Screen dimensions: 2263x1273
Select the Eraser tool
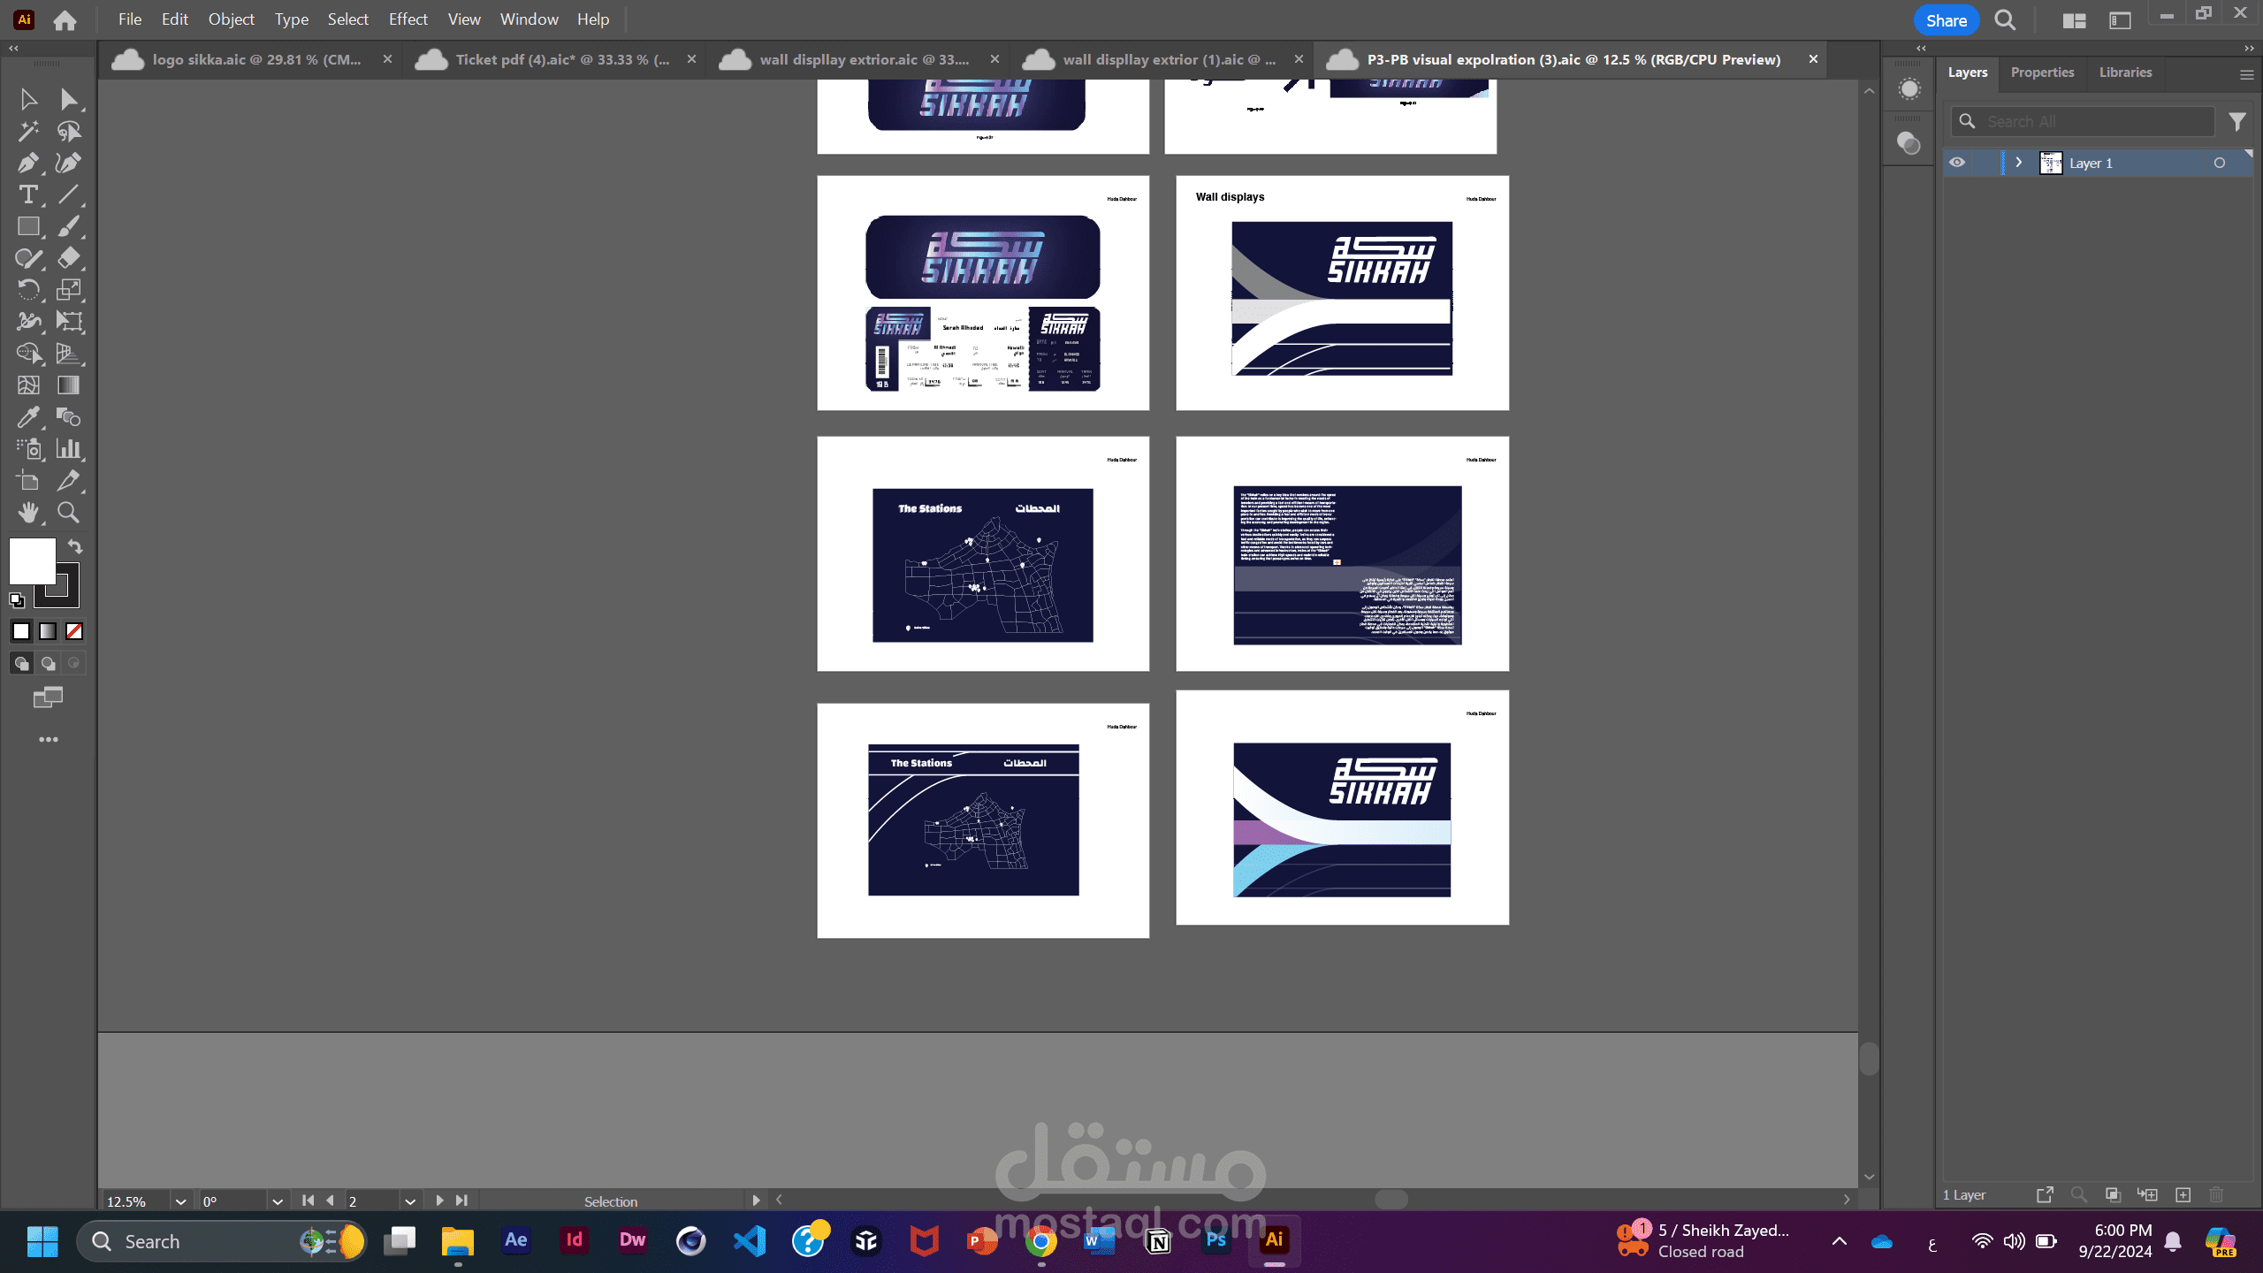click(x=68, y=258)
